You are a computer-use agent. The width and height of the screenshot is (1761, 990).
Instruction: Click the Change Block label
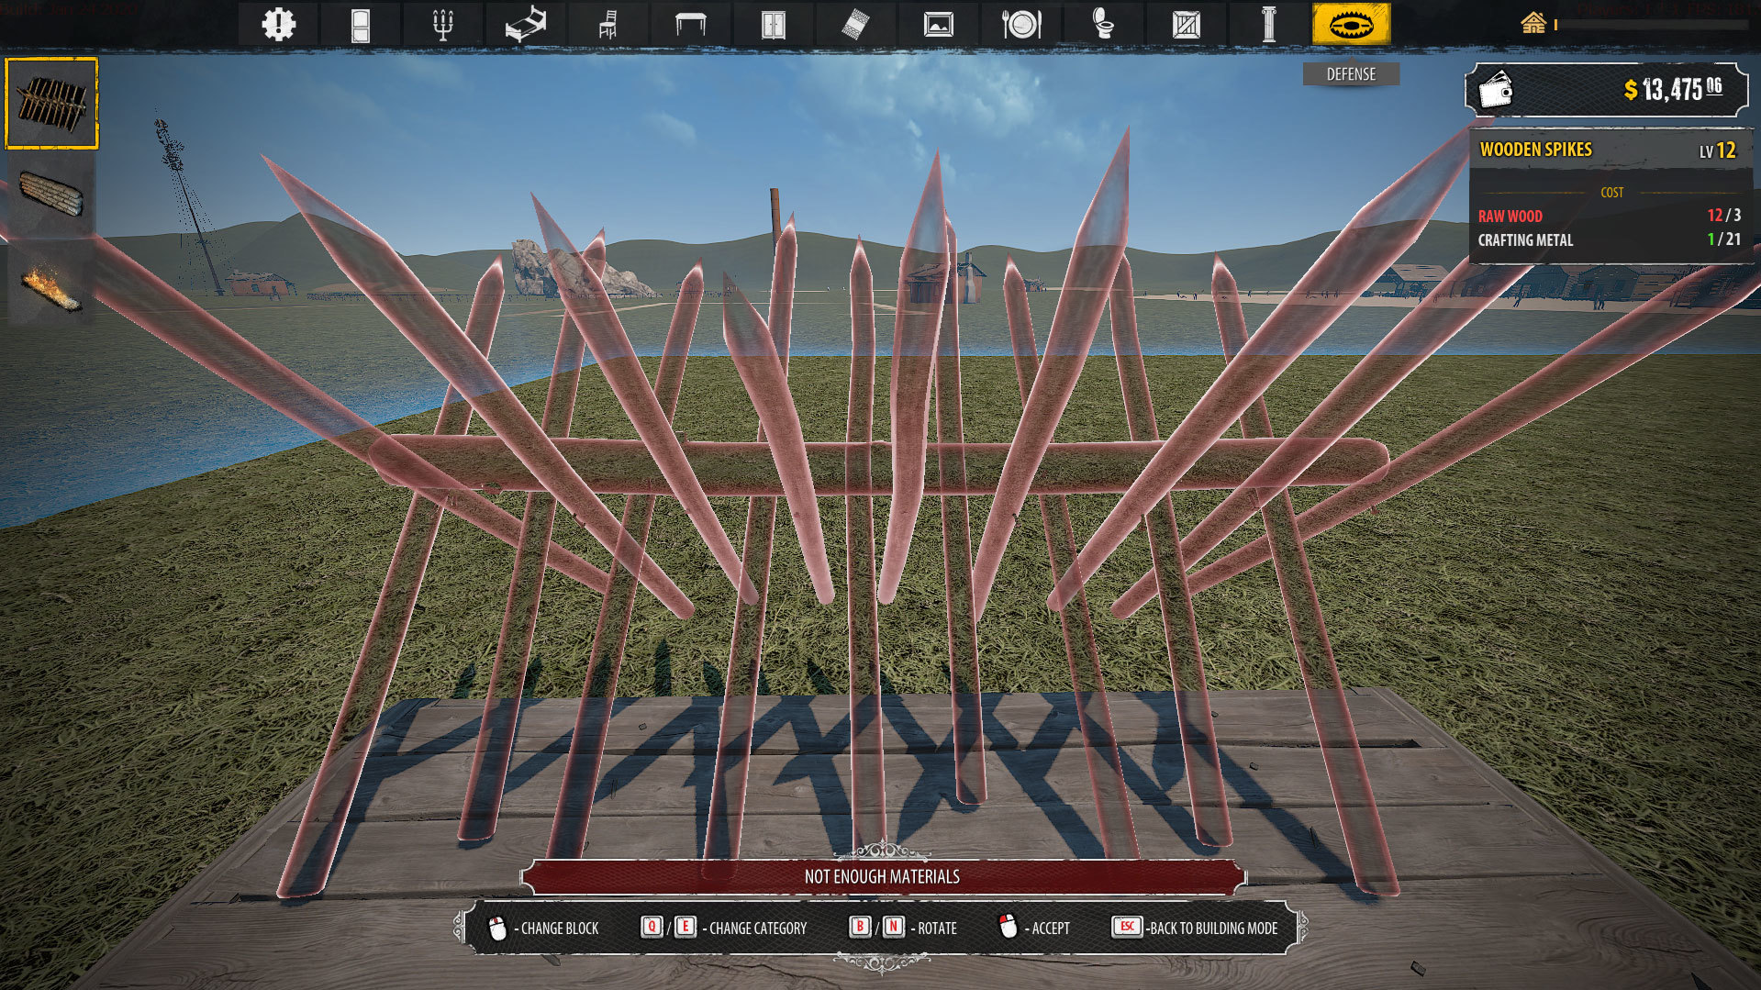pos(560,929)
